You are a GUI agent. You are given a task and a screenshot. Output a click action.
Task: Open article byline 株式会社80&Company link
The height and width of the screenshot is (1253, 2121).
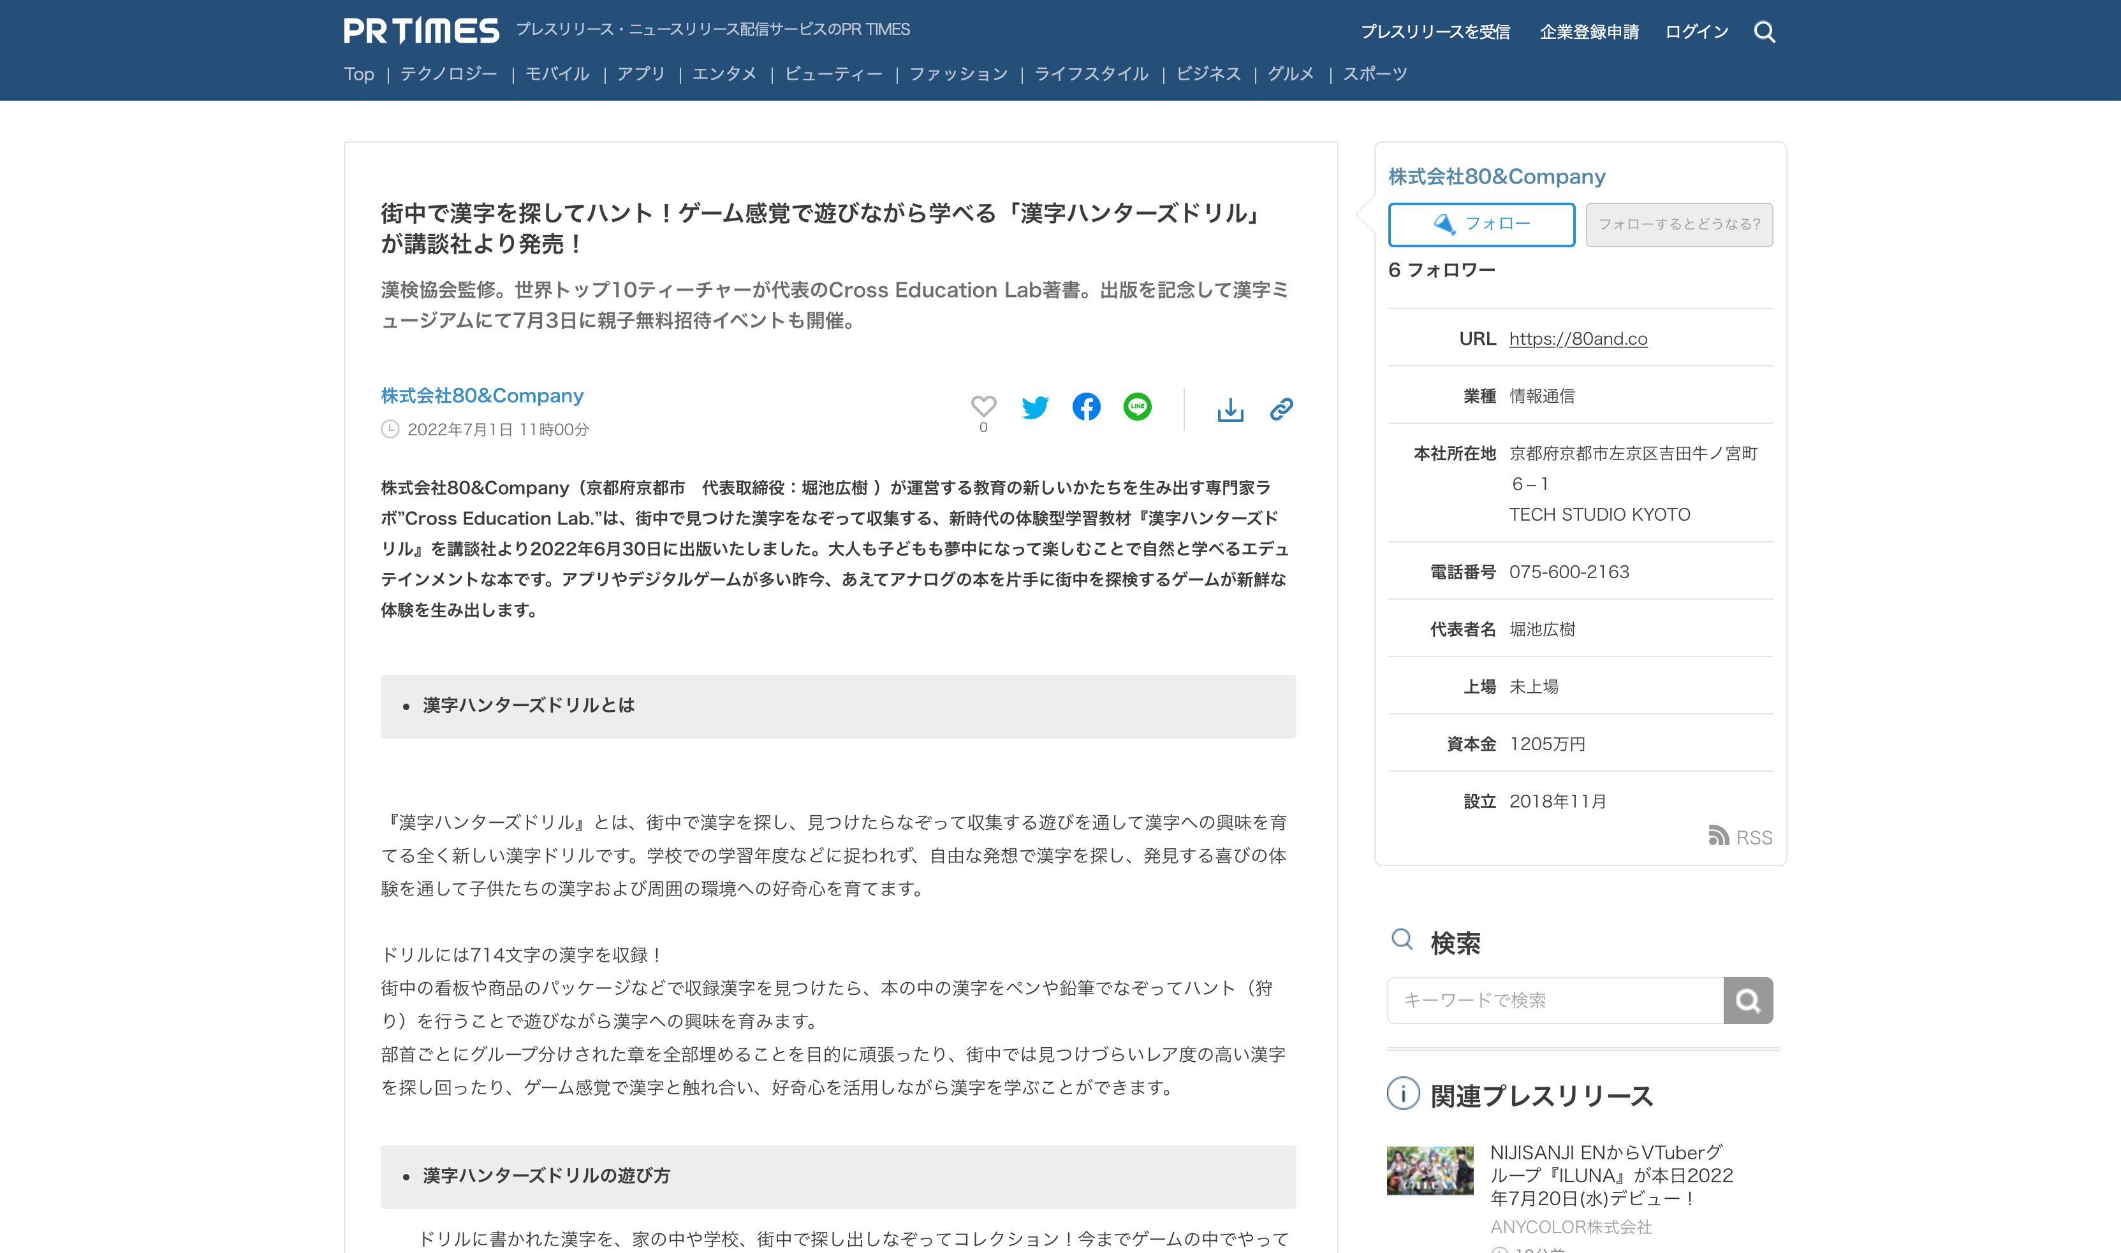[482, 395]
